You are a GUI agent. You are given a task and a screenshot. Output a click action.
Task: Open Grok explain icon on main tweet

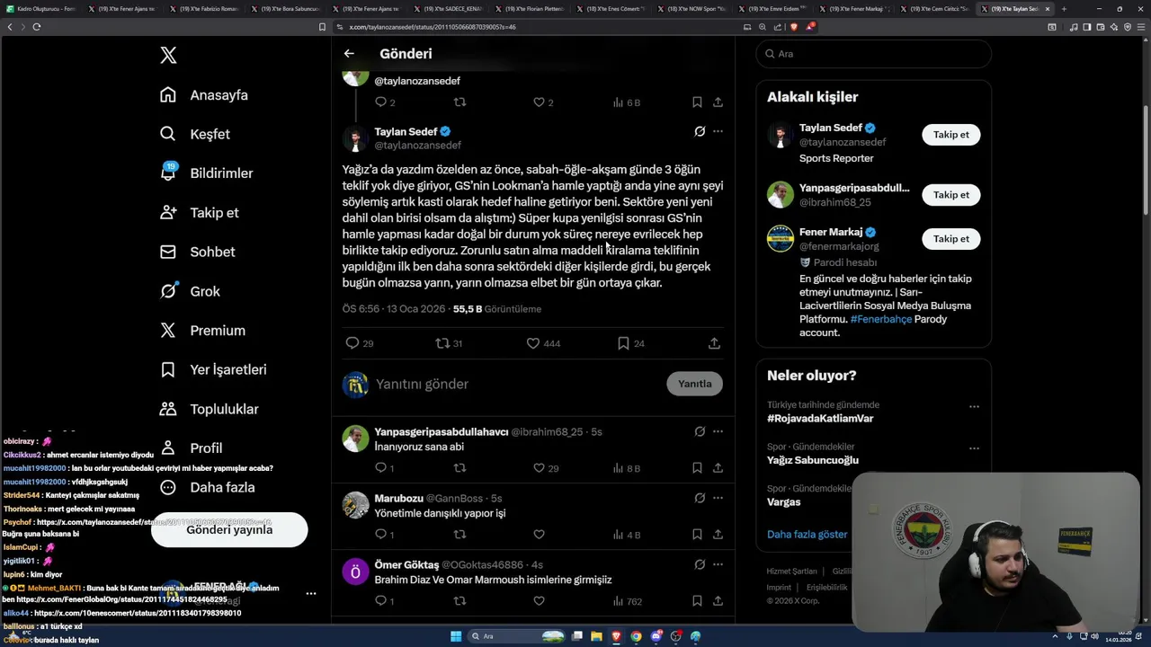700,131
